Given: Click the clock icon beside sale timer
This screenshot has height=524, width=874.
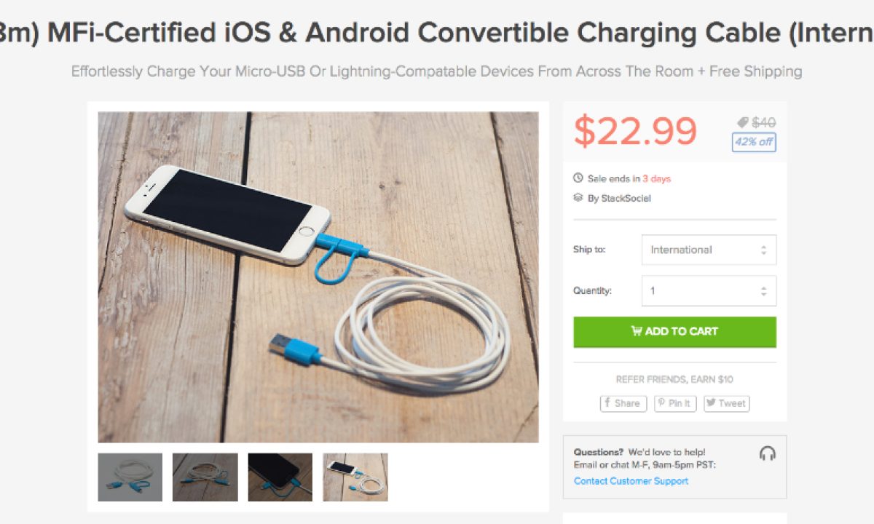Looking at the screenshot, I should coord(578,178).
